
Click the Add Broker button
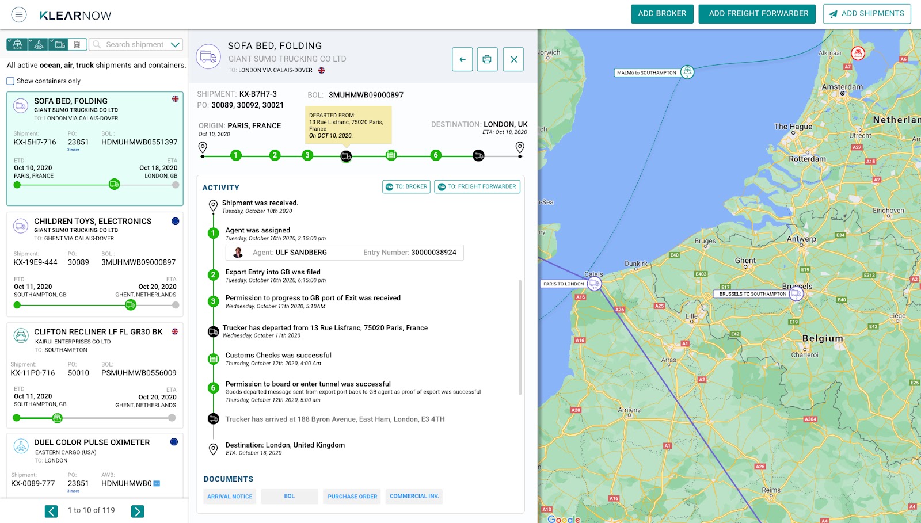tap(662, 14)
